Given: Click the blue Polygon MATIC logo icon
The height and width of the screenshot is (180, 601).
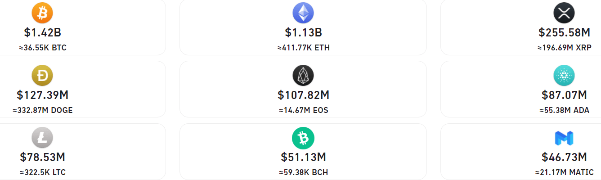Looking at the screenshot, I should point(564,139).
